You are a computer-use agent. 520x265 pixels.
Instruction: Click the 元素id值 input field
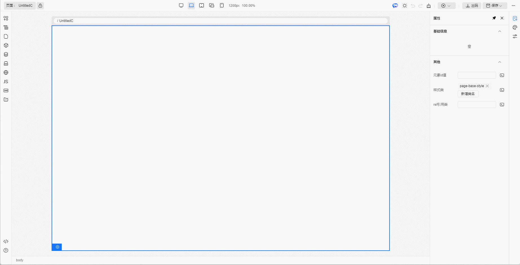point(477,75)
